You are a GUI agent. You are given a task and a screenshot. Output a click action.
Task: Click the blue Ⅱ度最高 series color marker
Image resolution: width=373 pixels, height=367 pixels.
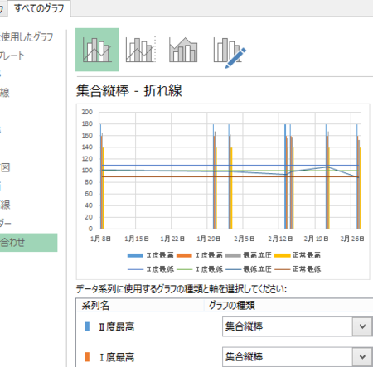(87, 326)
